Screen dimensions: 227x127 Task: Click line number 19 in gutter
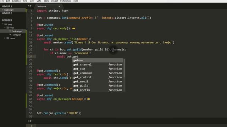[x=31, y=39]
